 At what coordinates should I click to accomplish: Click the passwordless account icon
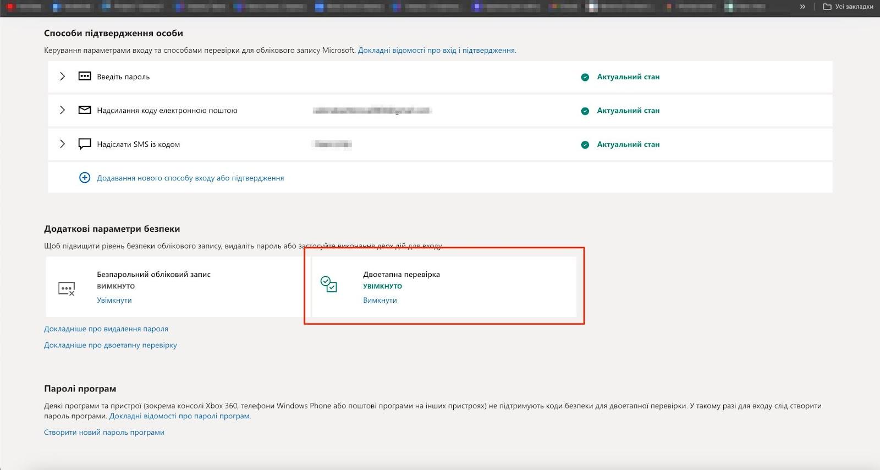(x=67, y=288)
